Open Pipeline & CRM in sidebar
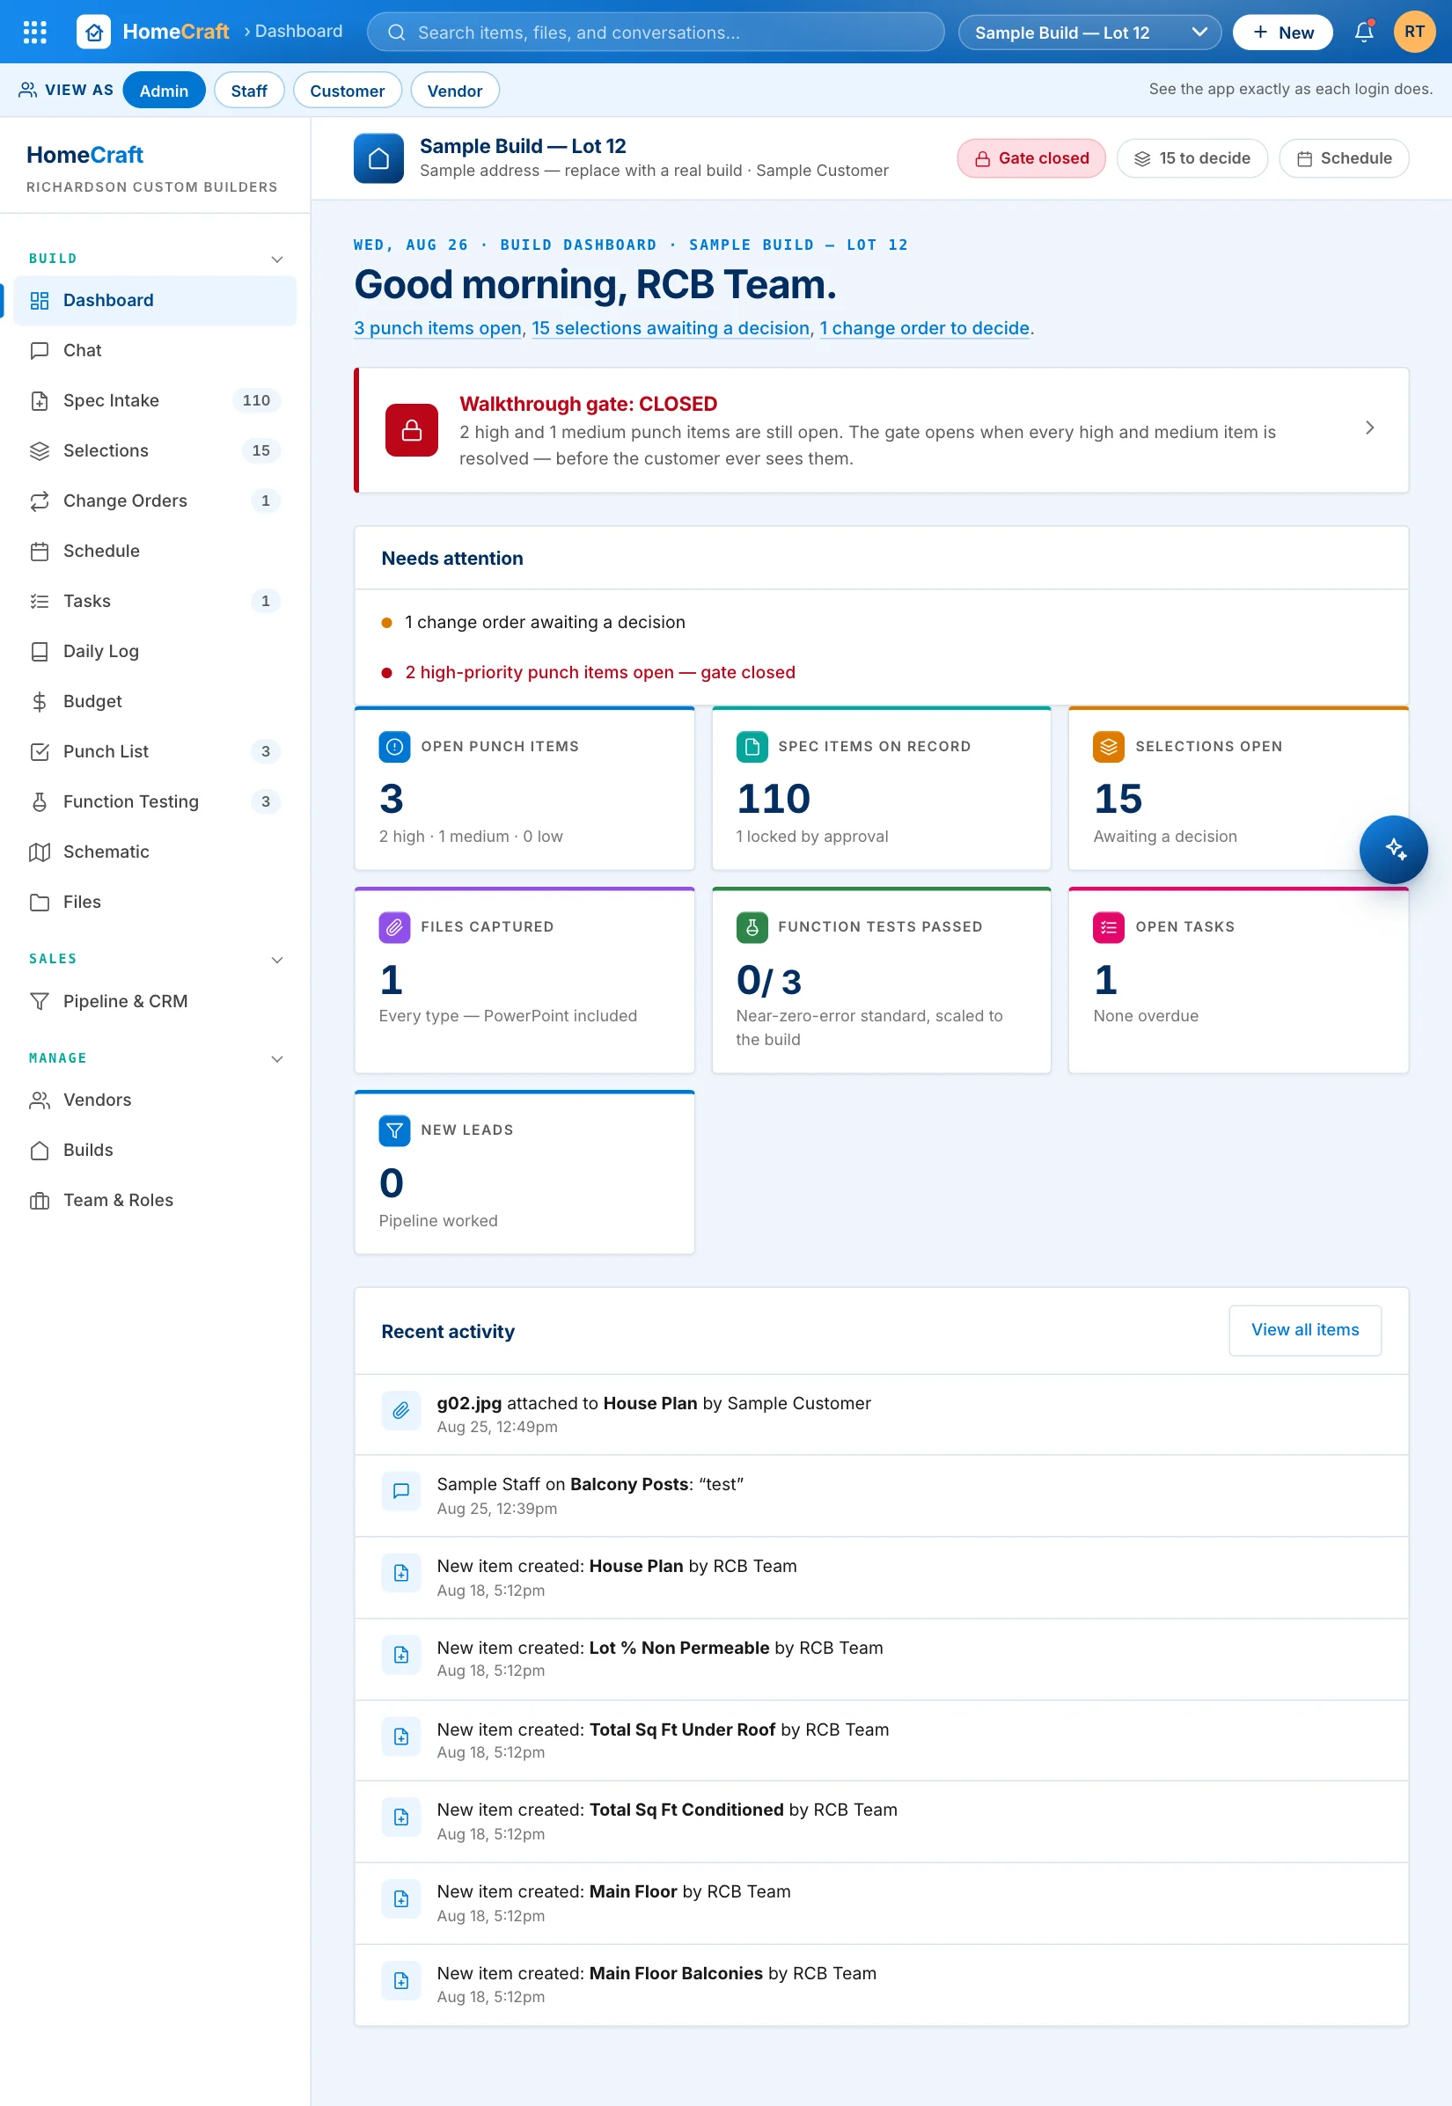Screen dimensions: 1452x2106 coord(155,1001)
